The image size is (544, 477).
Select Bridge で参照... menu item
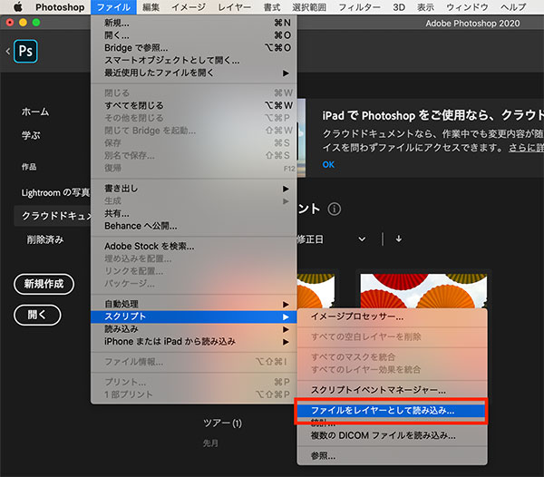pyautogui.click(x=194, y=48)
